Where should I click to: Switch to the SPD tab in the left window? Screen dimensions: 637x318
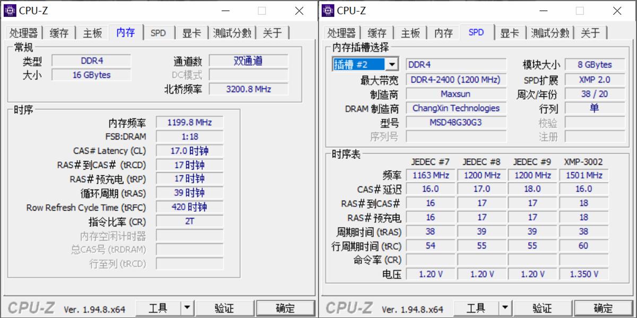pos(158,33)
